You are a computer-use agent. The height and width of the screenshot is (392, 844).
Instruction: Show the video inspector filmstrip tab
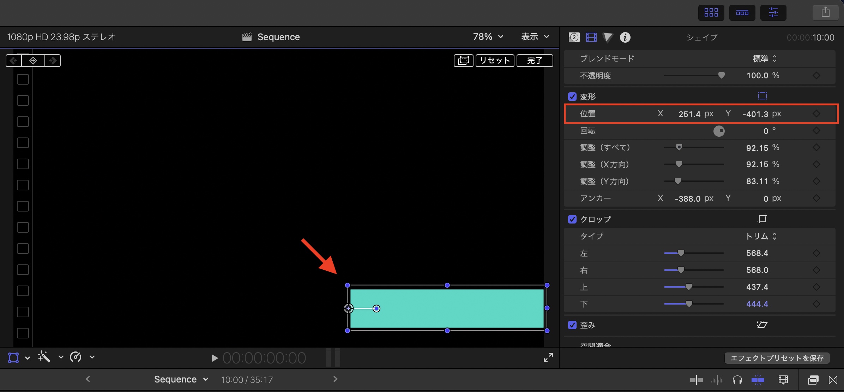591,37
